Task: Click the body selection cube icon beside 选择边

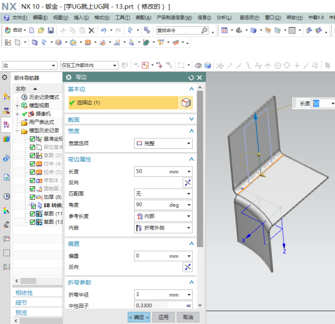Action: pos(186,103)
